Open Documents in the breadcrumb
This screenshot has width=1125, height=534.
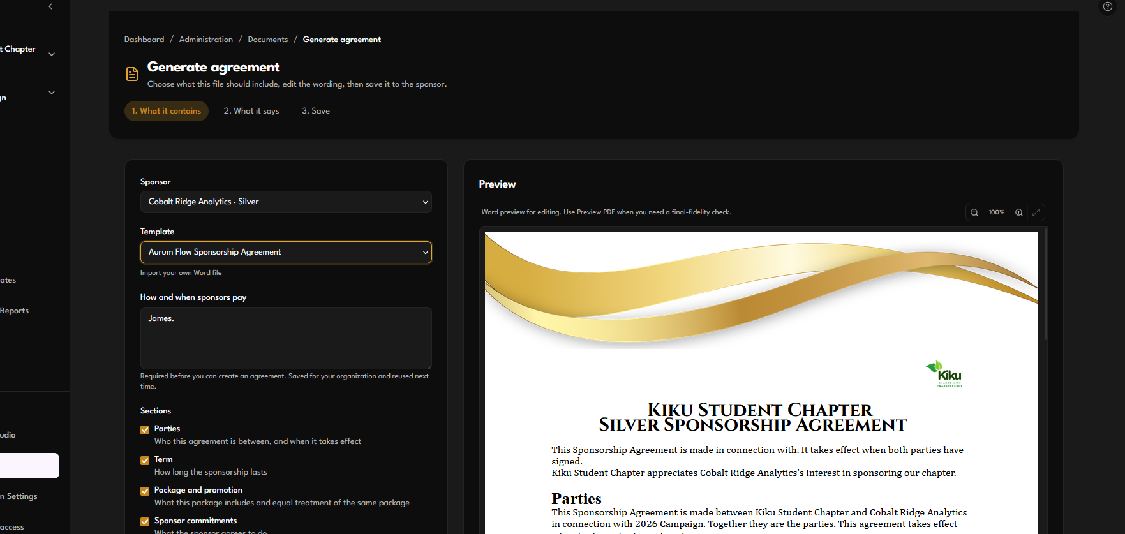click(268, 40)
